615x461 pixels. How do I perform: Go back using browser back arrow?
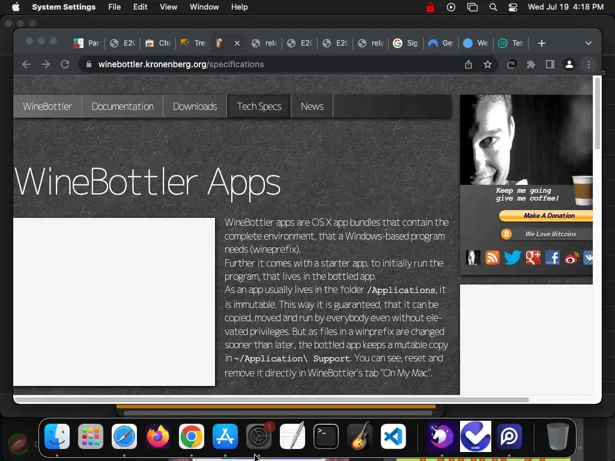pyautogui.click(x=26, y=64)
